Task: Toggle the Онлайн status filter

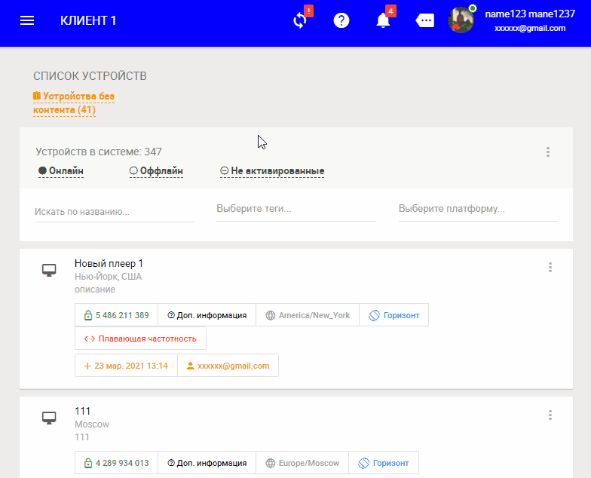Action: click(x=61, y=171)
